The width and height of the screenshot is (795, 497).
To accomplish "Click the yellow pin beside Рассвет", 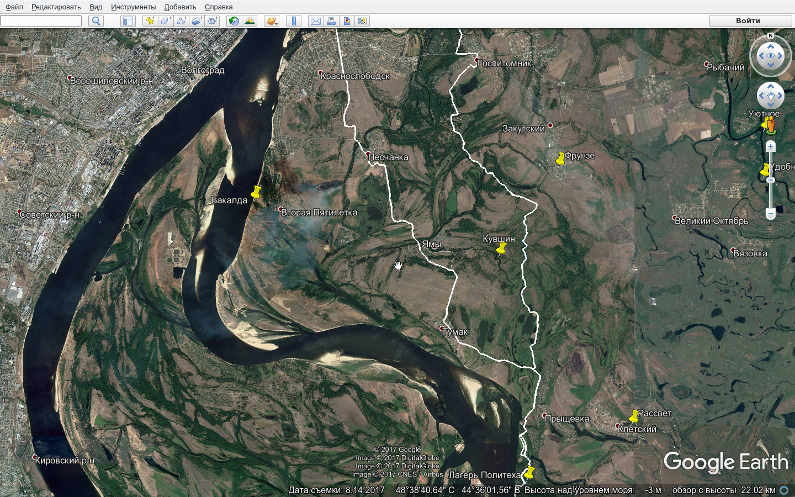I will (x=634, y=416).
